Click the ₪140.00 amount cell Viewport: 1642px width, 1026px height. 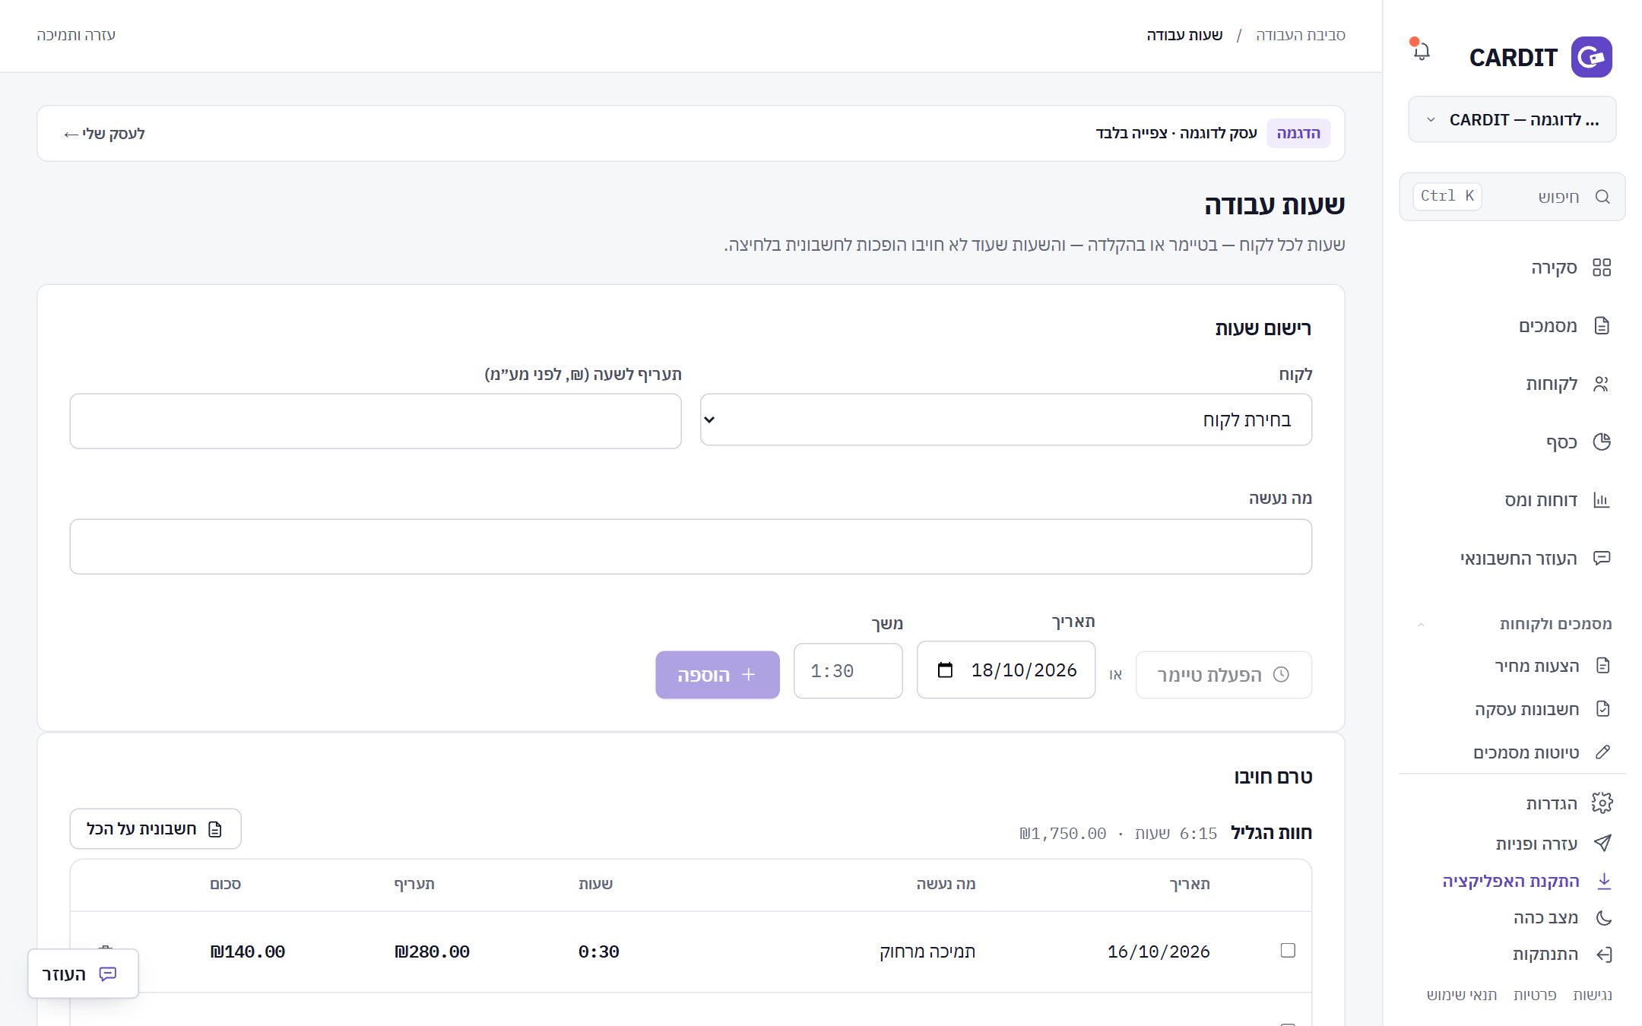pyautogui.click(x=248, y=952)
